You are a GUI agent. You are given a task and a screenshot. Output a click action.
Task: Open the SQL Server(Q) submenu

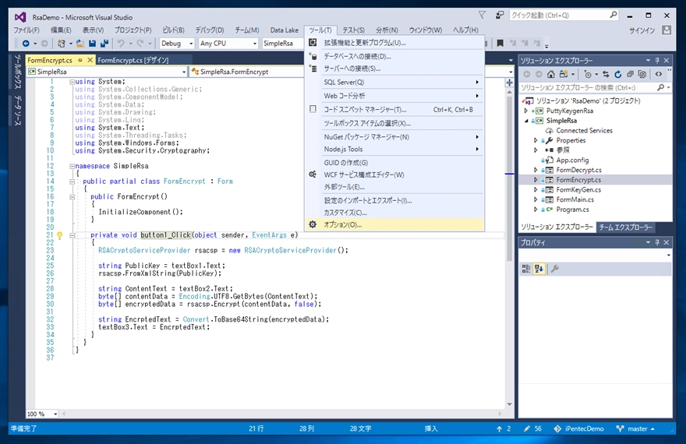coord(394,82)
